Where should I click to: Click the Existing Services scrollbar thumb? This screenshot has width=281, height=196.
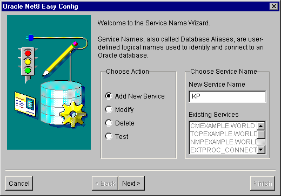point(261,134)
